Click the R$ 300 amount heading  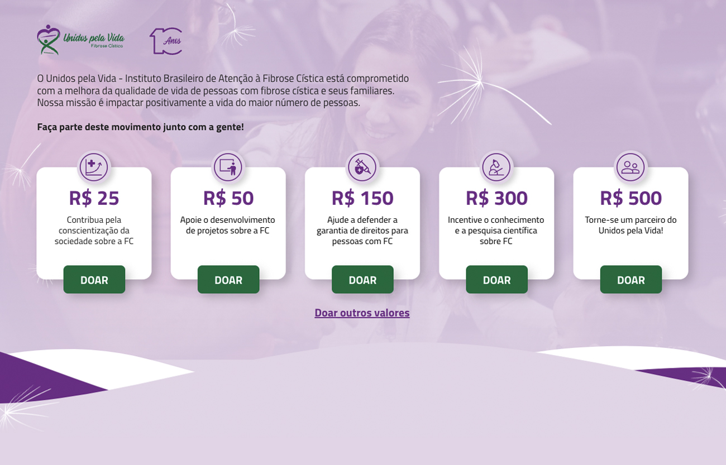coord(496,198)
